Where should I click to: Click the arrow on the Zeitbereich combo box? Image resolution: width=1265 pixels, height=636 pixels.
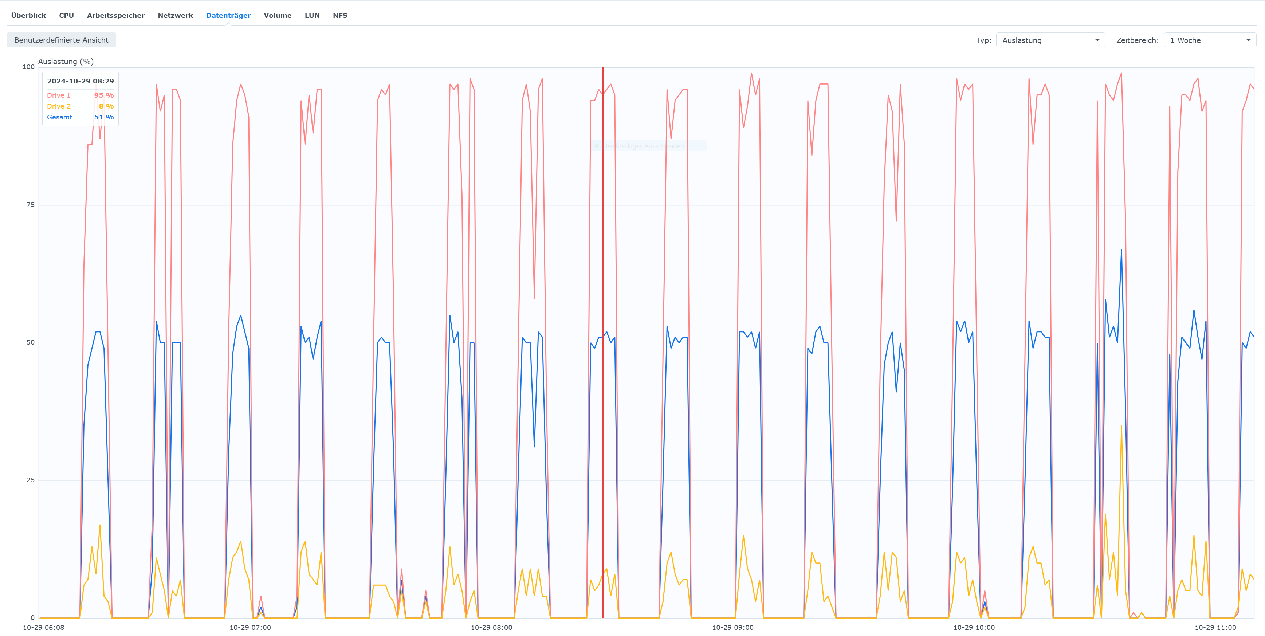click(1248, 40)
